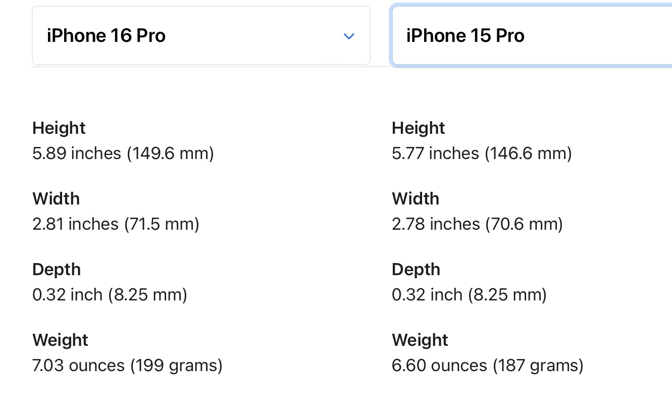Click the Width label under iPhone 15 Pro
Viewport: 672px width, 410px height.
416,199
